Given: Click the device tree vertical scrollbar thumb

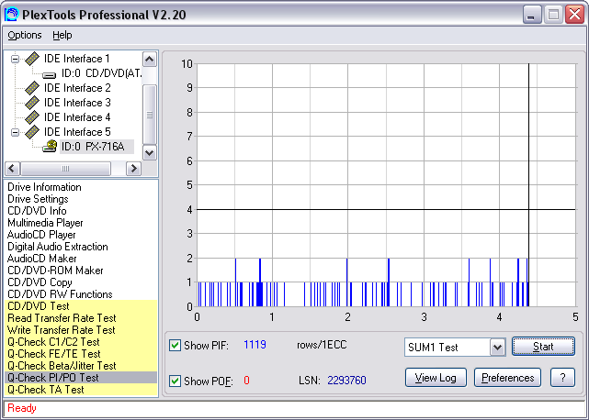Looking at the screenshot, I should pyautogui.click(x=150, y=115).
